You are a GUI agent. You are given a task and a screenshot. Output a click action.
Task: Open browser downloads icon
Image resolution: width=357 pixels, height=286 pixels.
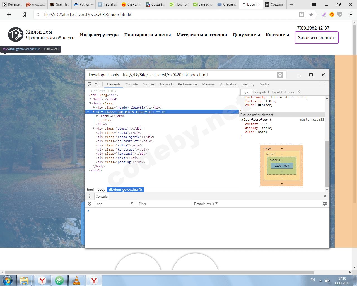point(351,15)
